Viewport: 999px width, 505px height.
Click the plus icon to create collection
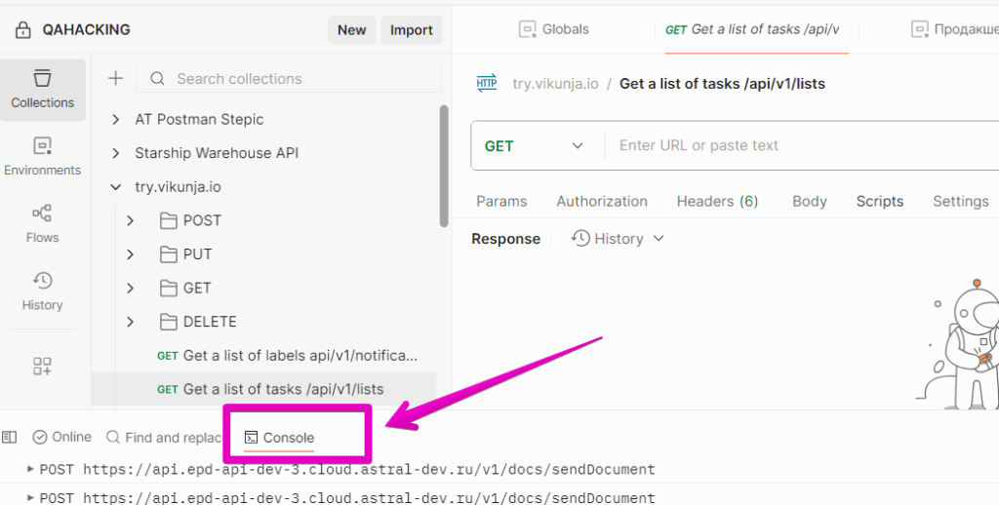pyautogui.click(x=115, y=78)
